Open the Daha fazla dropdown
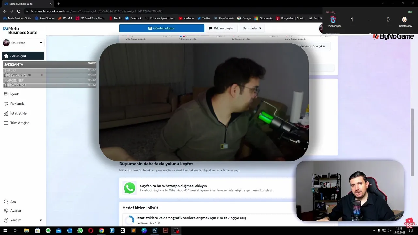Image resolution: width=418 pixels, height=235 pixels. click(252, 28)
